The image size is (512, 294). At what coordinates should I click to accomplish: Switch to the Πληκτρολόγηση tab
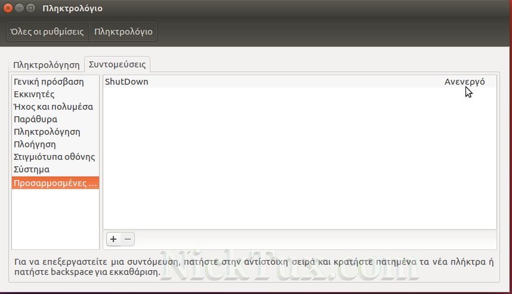(47, 64)
